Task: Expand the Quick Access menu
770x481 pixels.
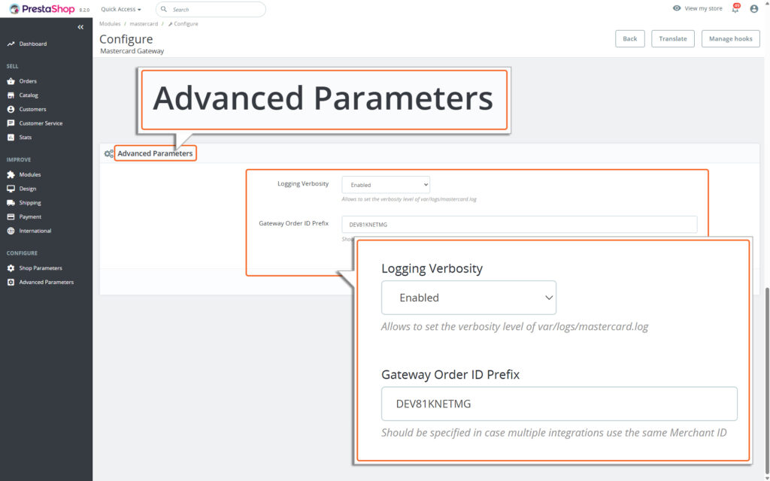Action: [120, 9]
